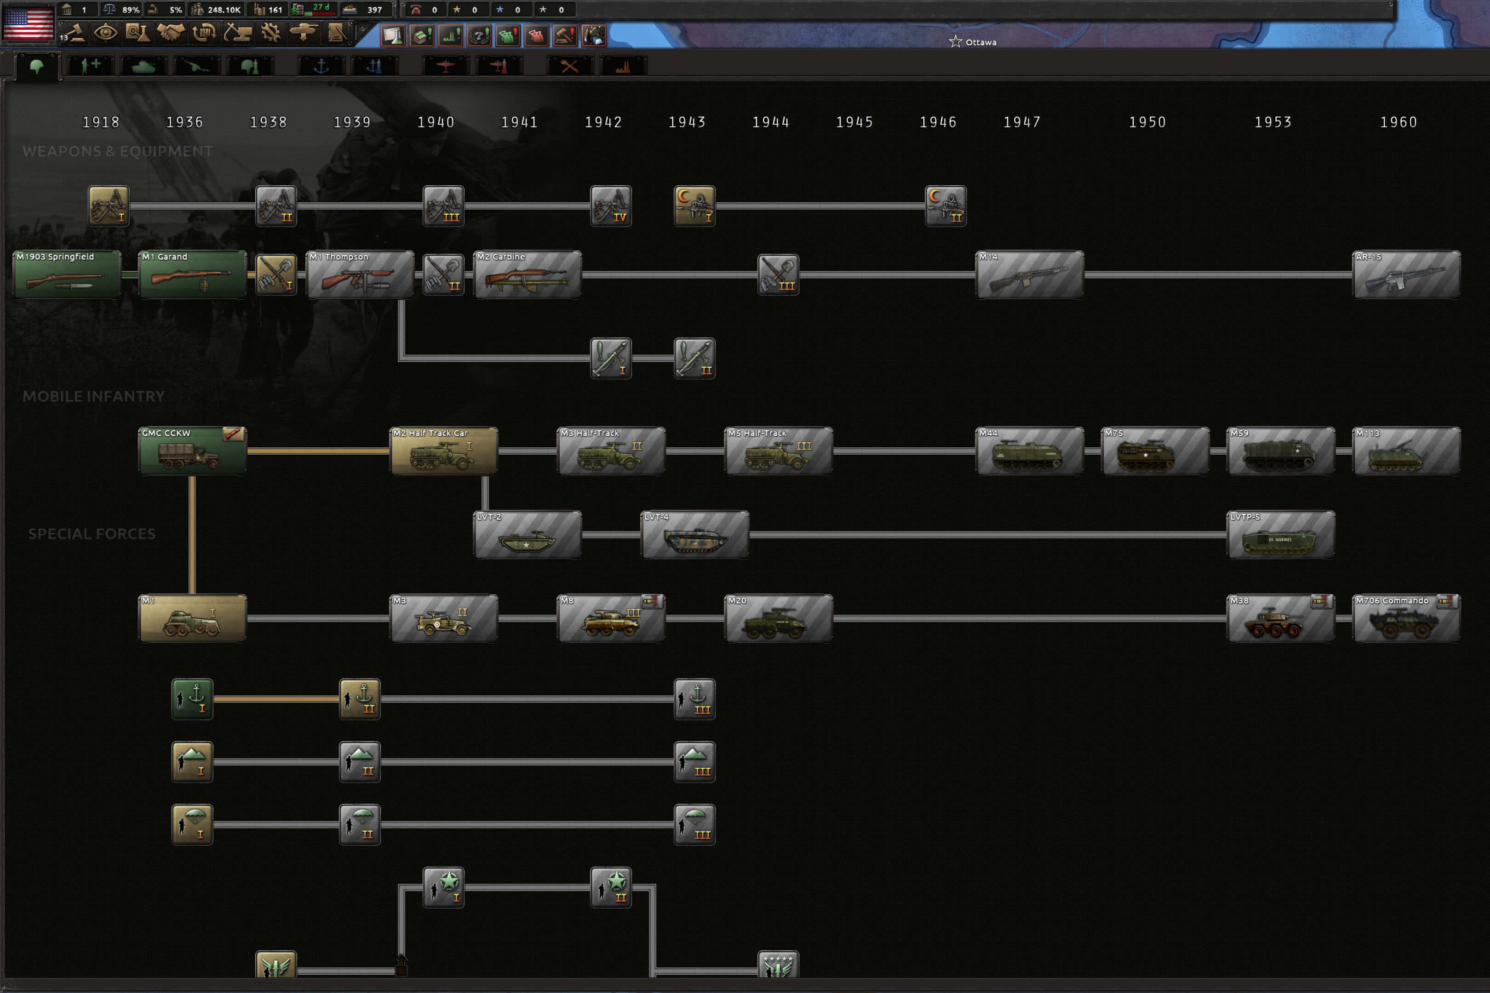Image resolution: width=1490 pixels, height=993 pixels.
Task: Open the Engineering wrench tab
Action: pos(569,66)
